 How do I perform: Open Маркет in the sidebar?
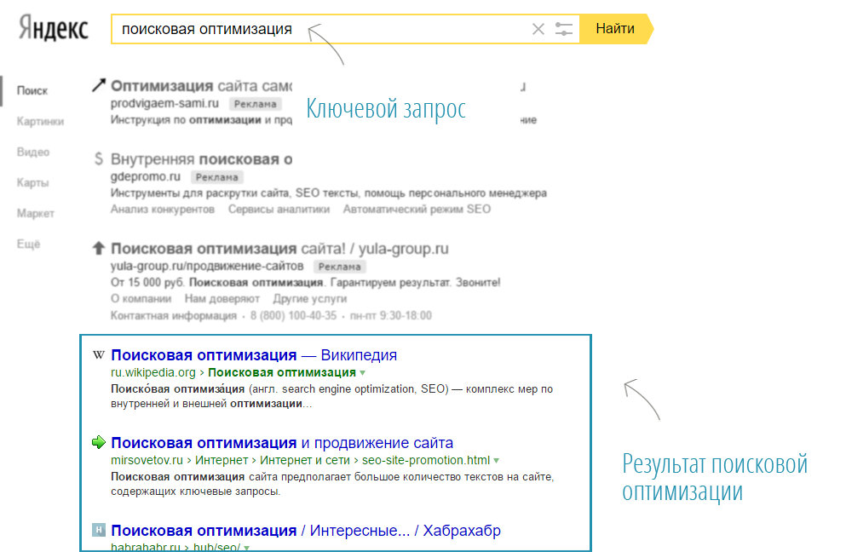36,214
